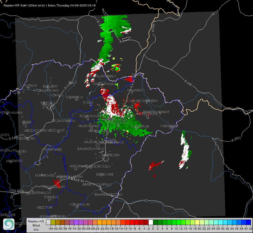Click the MEZŐKÖVESD label
The image size is (253, 233).
[35, 130]
